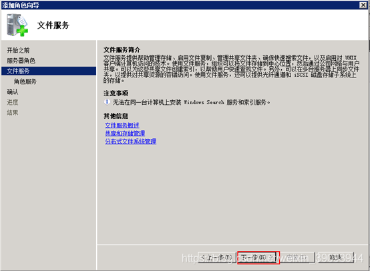Select 确认 step in sidebar
The height and width of the screenshot is (271, 370).
[x=13, y=91]
